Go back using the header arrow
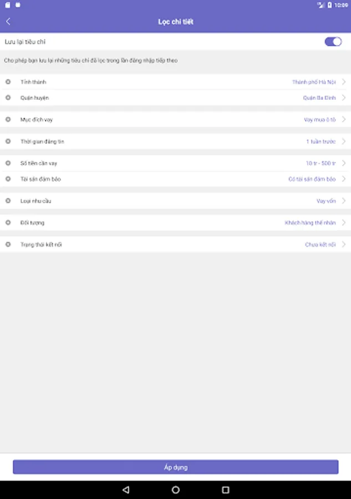 coord(8,22)
